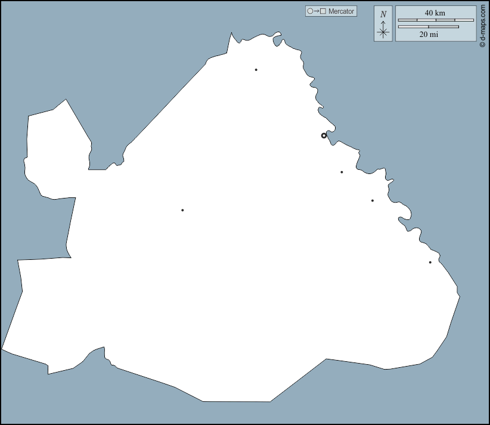Click the northernmost city dot on the map
The image size is (490, 425).
[x=256, y=70]
